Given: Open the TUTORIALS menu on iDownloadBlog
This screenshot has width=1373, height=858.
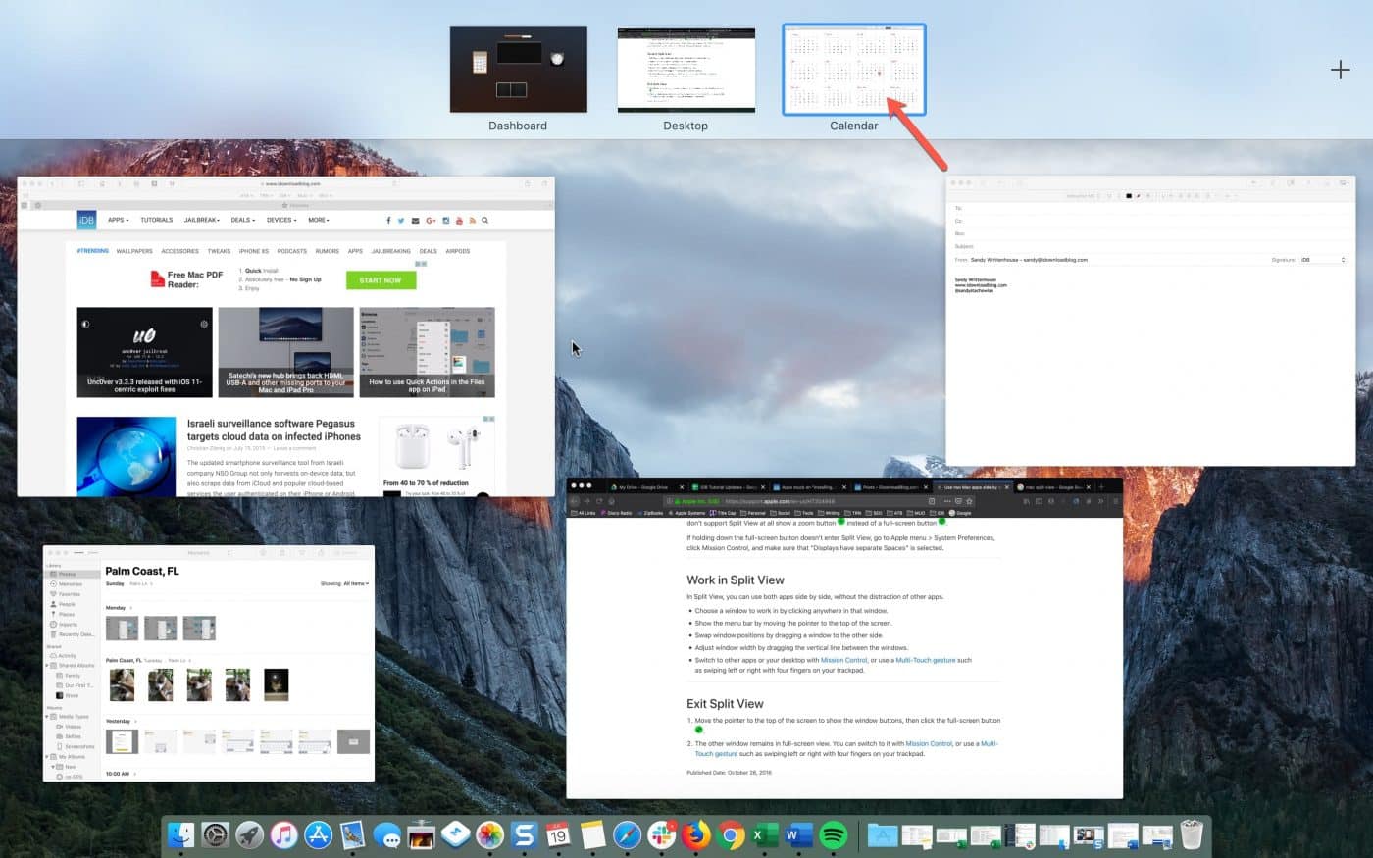Looking at the screenshot, I should (x=156, y=220).
